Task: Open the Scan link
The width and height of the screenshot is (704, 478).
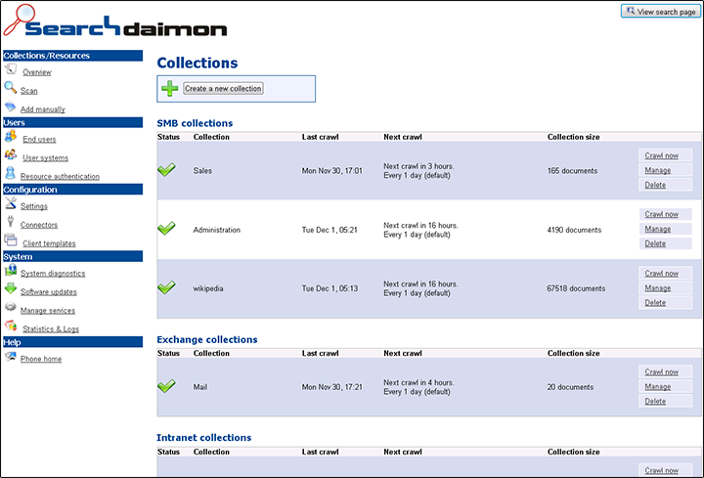Action: [x=28, y=91]
